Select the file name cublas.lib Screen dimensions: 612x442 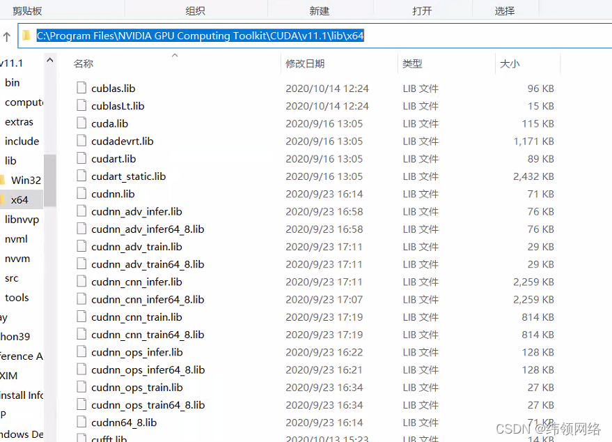pos(113,89)
